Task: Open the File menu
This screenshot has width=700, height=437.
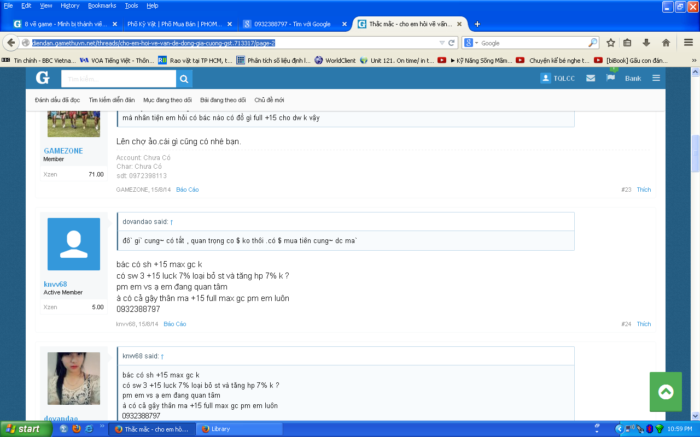Action: click(8, 5)
